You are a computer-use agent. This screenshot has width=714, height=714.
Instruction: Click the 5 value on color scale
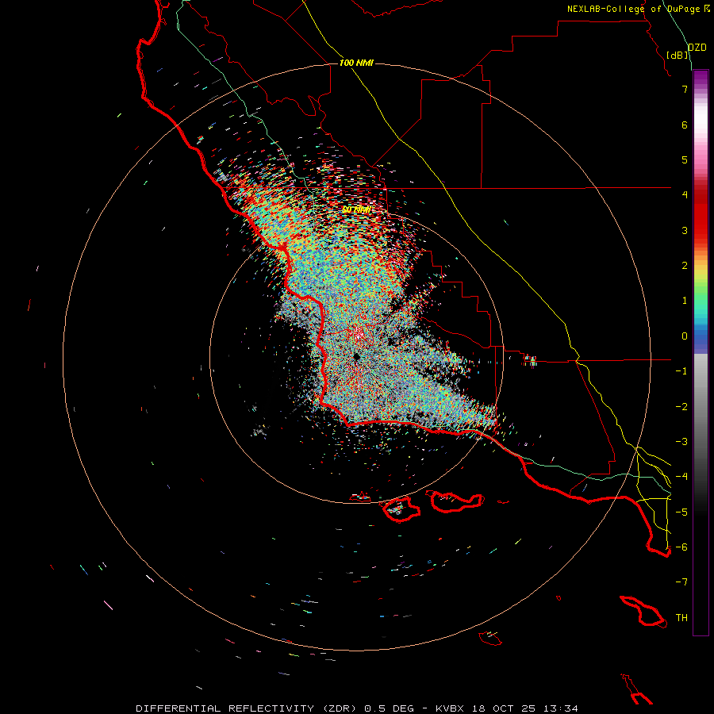click(x=685, y=159)
